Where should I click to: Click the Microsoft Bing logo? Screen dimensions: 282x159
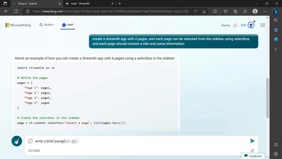point(18,25)
